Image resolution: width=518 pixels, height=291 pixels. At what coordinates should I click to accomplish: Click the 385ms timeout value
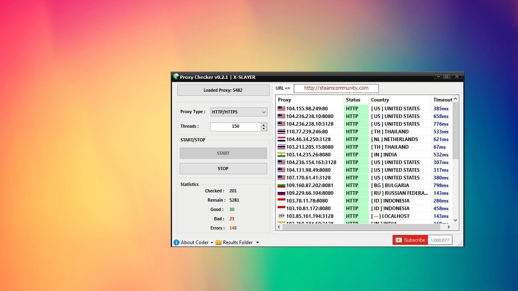441,108
